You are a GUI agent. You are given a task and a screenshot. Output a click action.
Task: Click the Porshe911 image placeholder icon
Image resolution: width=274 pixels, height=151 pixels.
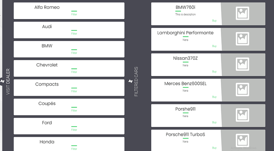point(243,115)
